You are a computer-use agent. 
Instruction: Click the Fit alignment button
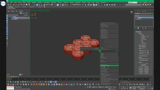141,67
